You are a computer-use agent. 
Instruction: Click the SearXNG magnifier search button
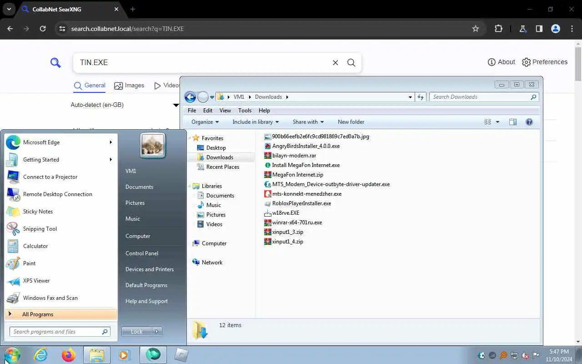(351, 63)
